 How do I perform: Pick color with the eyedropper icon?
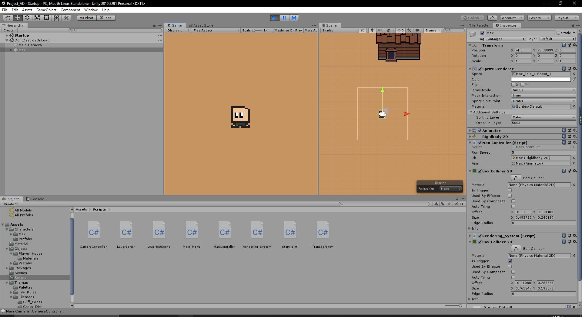pyautogui.click(x=574, y=79)
